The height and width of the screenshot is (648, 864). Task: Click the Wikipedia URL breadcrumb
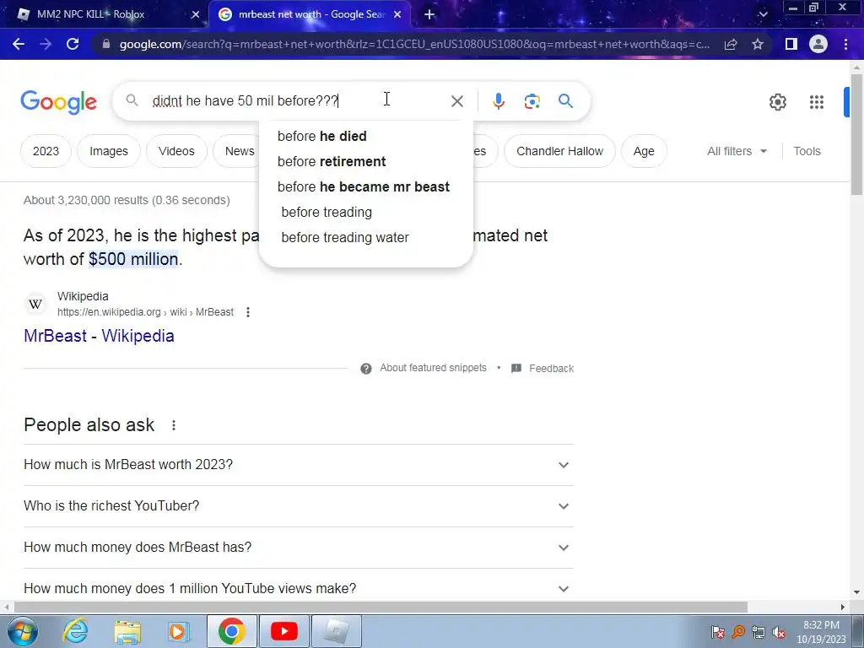(145, 312)
